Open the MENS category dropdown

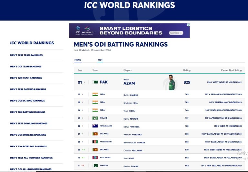77,60
